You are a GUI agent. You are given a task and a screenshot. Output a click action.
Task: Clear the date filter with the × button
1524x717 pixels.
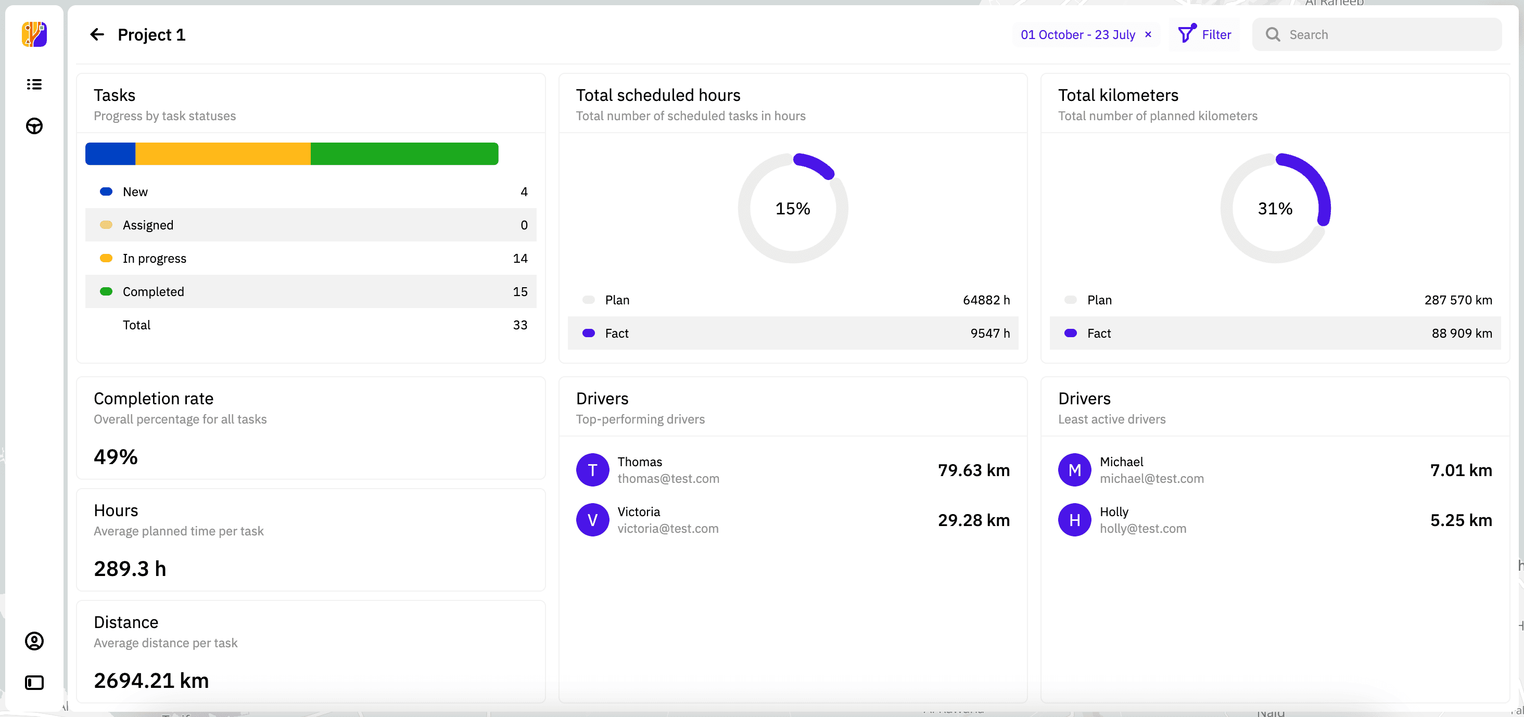(x=1148, y=34)
